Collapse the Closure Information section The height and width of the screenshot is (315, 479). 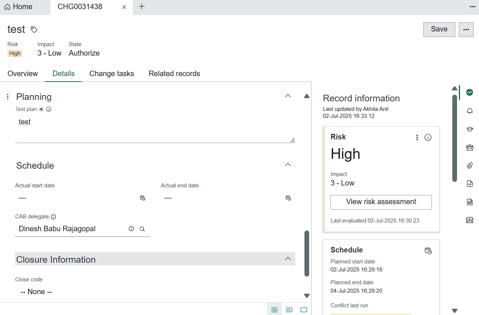coord(288,258)
